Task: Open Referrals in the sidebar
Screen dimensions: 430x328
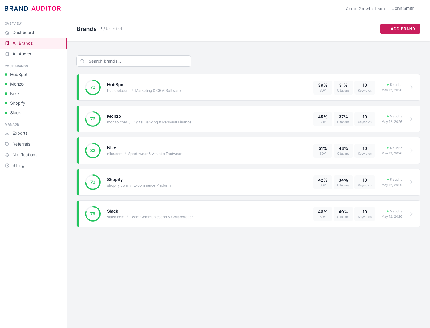Action: click(x=33, y=144)
